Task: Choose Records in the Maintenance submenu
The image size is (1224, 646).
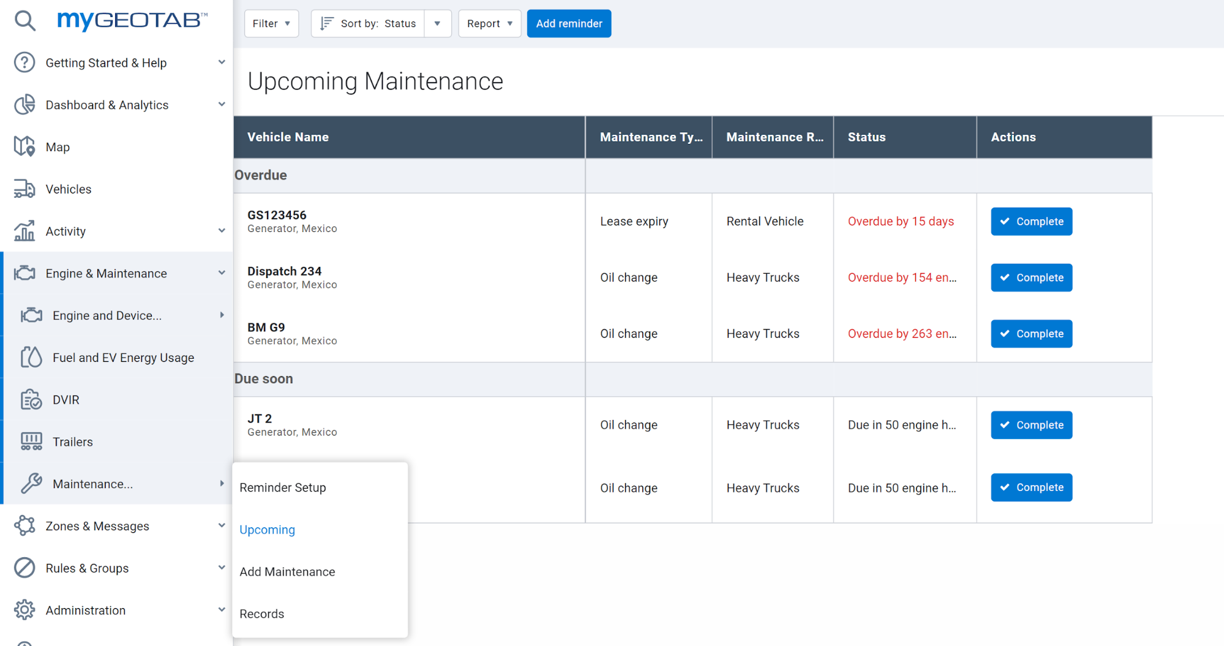Action: click(x=262, y=614)
